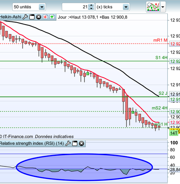Click the red down arrow icon
The height and width of the screenshot is (184, 180).
click(45, 17)
